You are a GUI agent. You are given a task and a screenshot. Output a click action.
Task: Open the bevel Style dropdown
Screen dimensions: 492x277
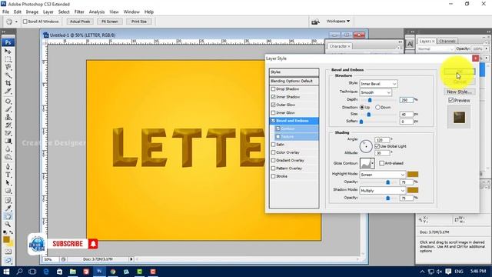tap(378, 84)
